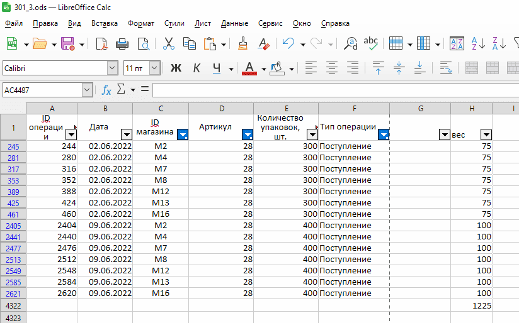Open the Данные menu
519x323 pixels.
(x=234, y=23)
